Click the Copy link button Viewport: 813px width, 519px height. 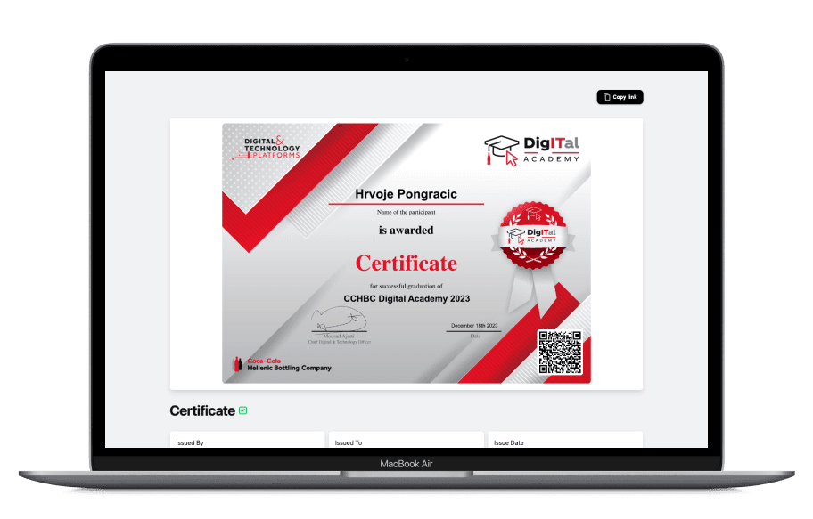pos(620,97)
